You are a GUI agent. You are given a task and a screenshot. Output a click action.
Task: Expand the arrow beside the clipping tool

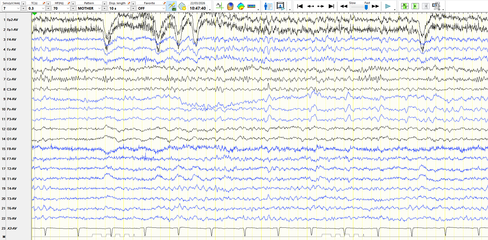[443, 9]
